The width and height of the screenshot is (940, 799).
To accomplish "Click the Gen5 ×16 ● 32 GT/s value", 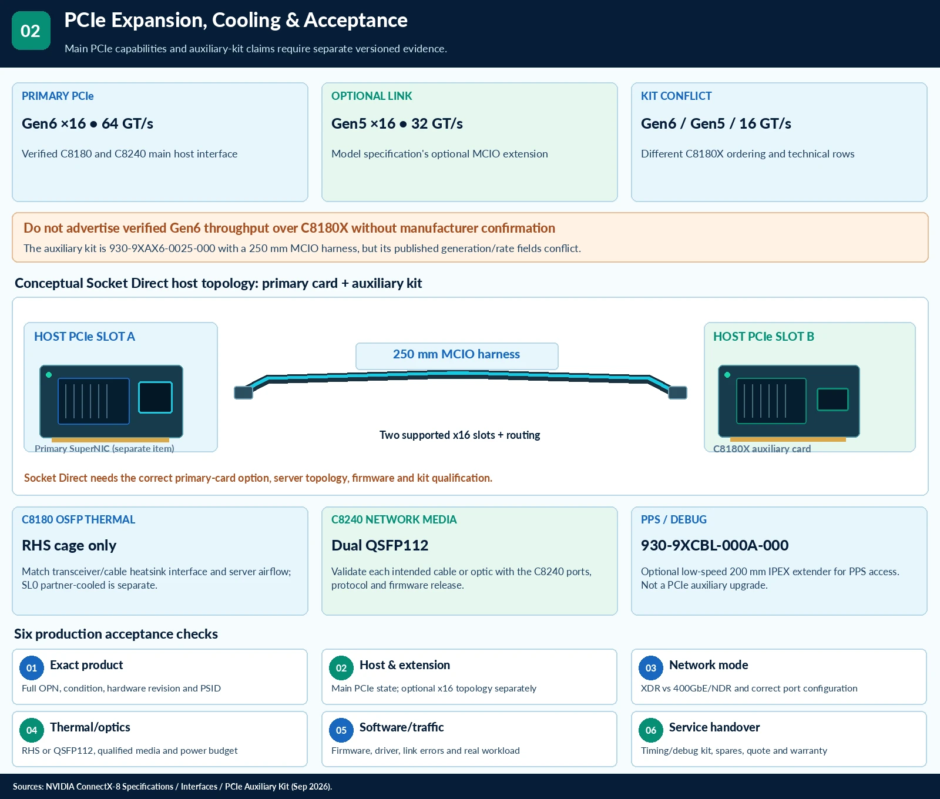I will (x=397, y=123).
